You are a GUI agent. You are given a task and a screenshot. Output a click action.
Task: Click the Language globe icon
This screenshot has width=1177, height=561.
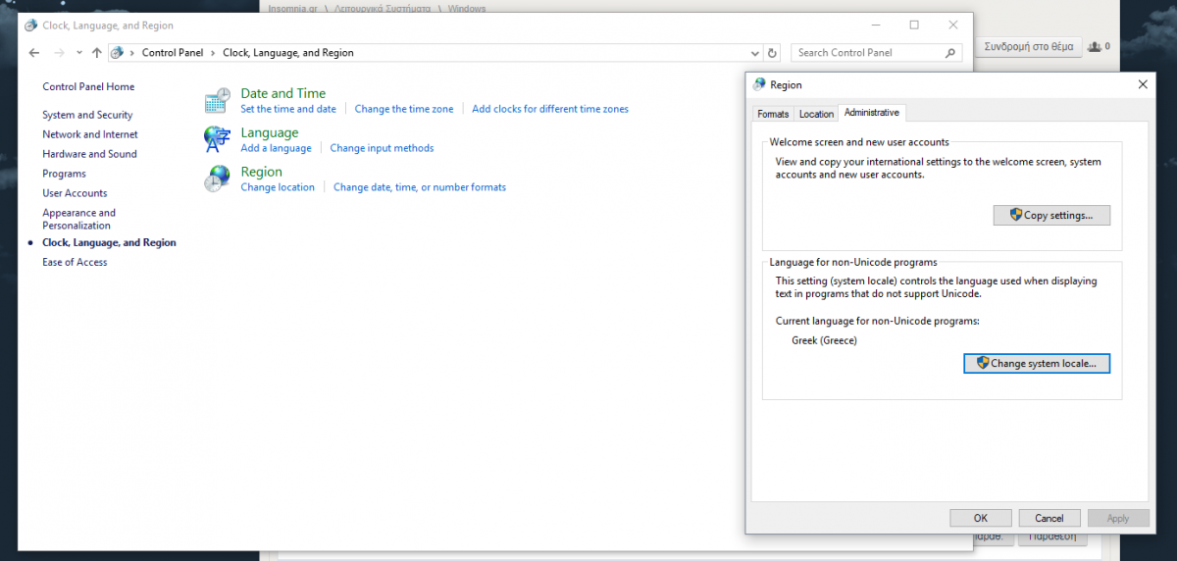pyautogui.click(x=217, y=139)
